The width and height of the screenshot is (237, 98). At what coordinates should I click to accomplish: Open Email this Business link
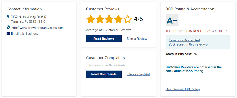[24, 34]
